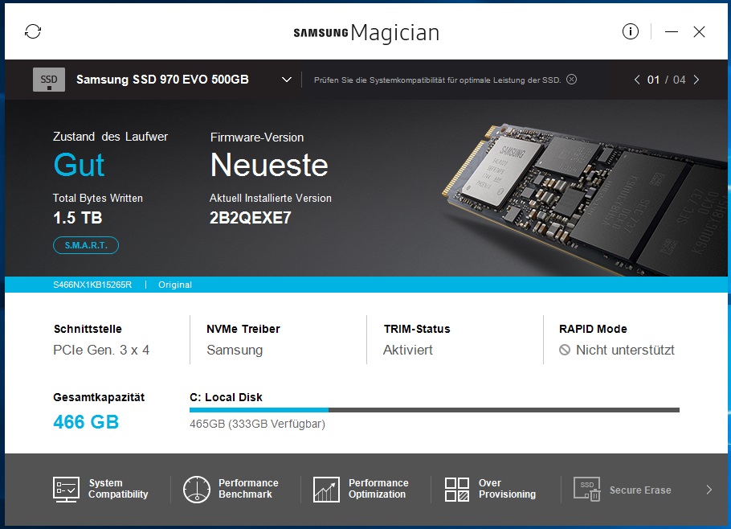Go to the next notice with the right arrow

(x=696, y=80)
